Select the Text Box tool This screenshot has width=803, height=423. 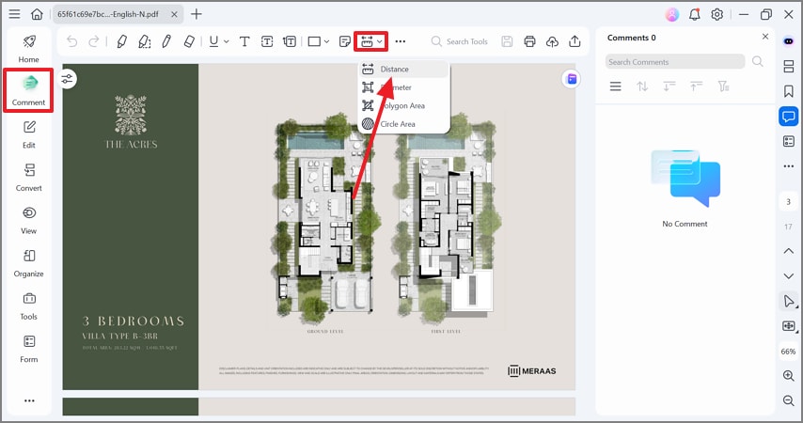click(x=267, y=41)
